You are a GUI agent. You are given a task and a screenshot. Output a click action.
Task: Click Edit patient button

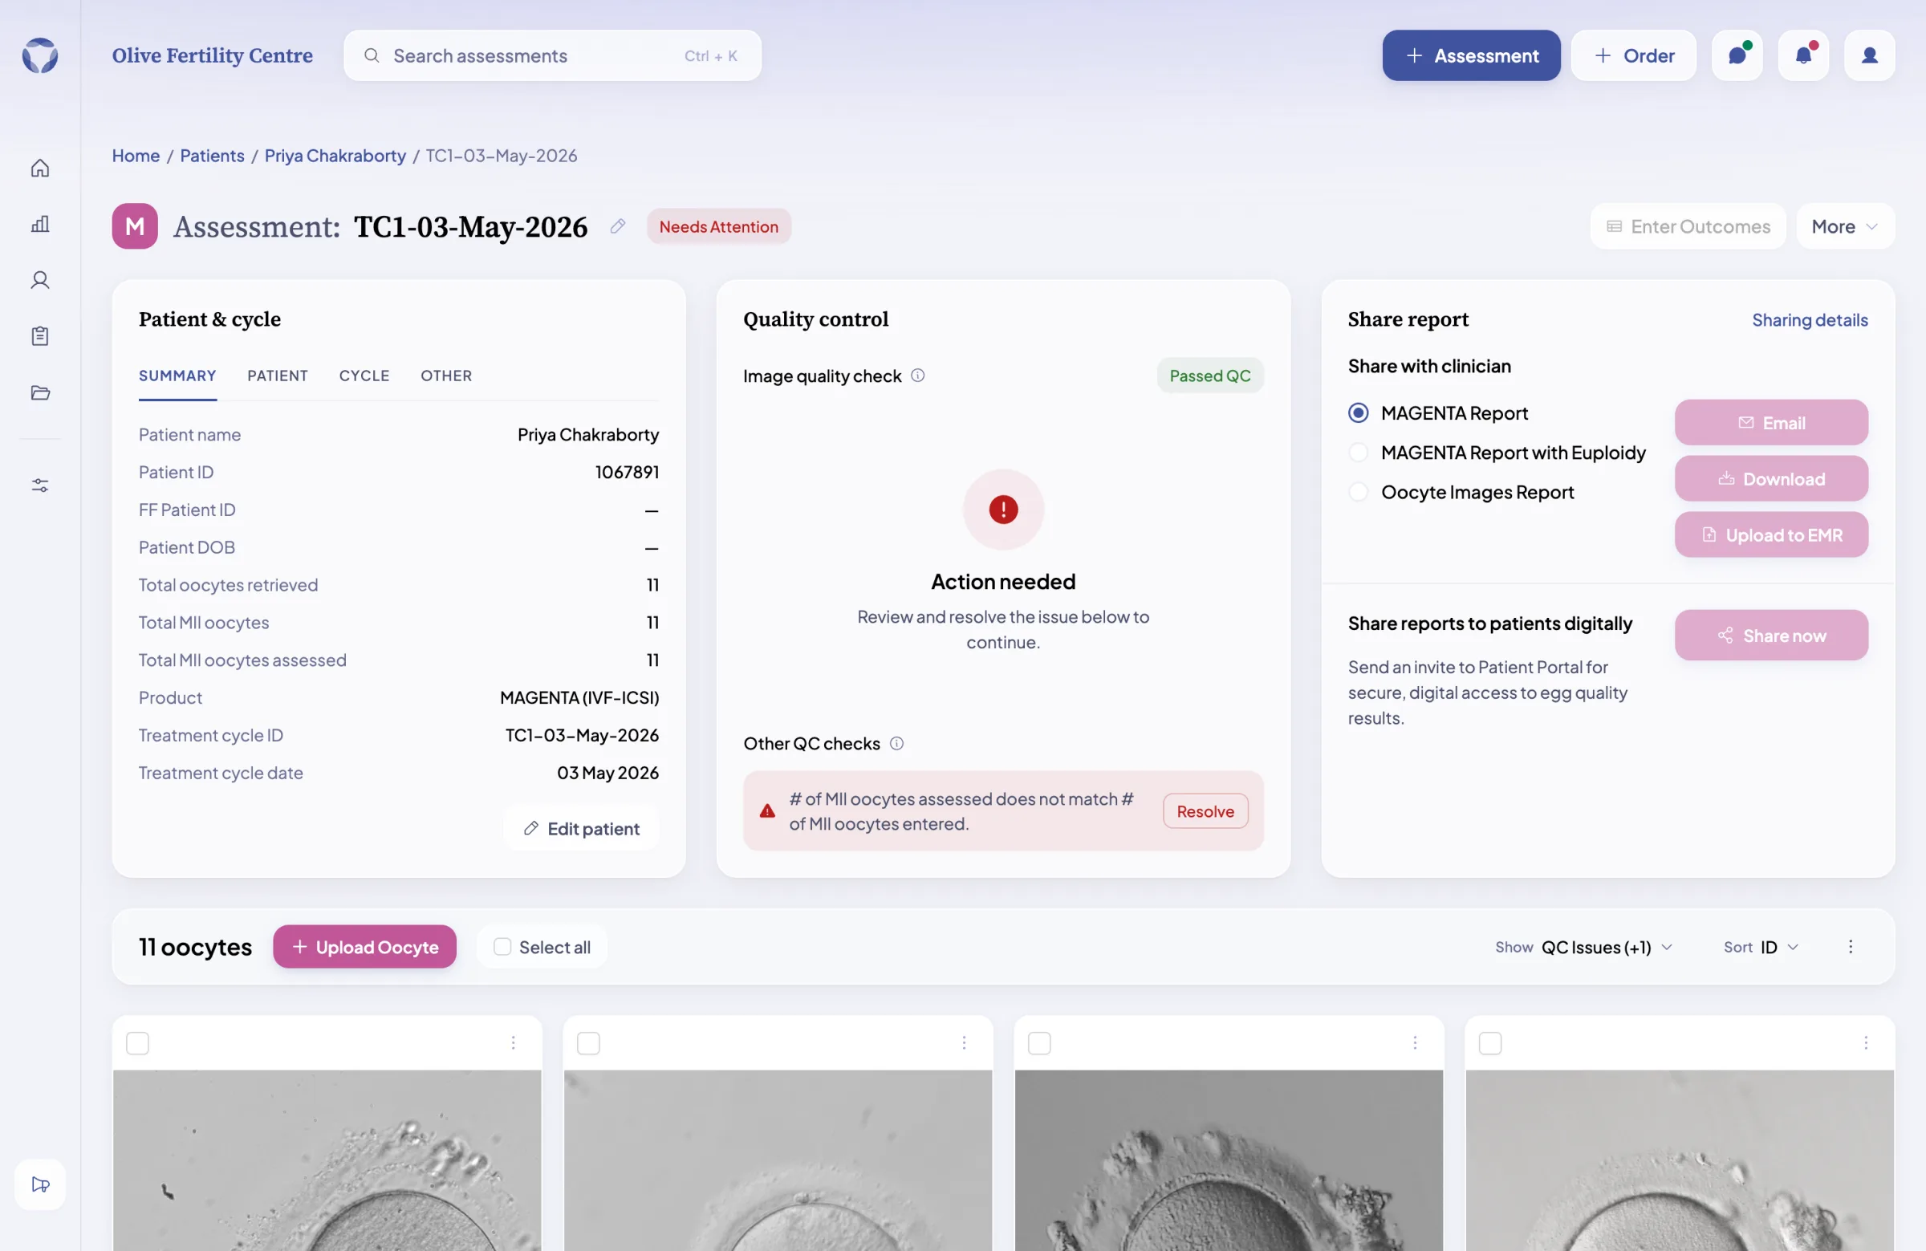pos(581,828)
